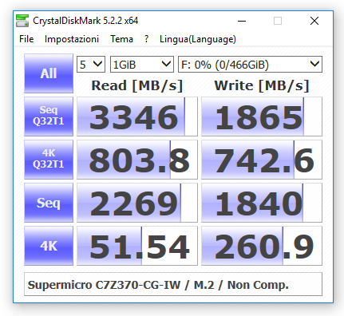Click the Seq read value 2269
Screen dimensions: 344x316
(137, 203)
